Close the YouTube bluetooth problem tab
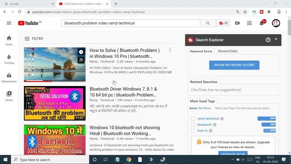Image resolution: width=291 pixels, height=164 pixels. tap(107, 4)
